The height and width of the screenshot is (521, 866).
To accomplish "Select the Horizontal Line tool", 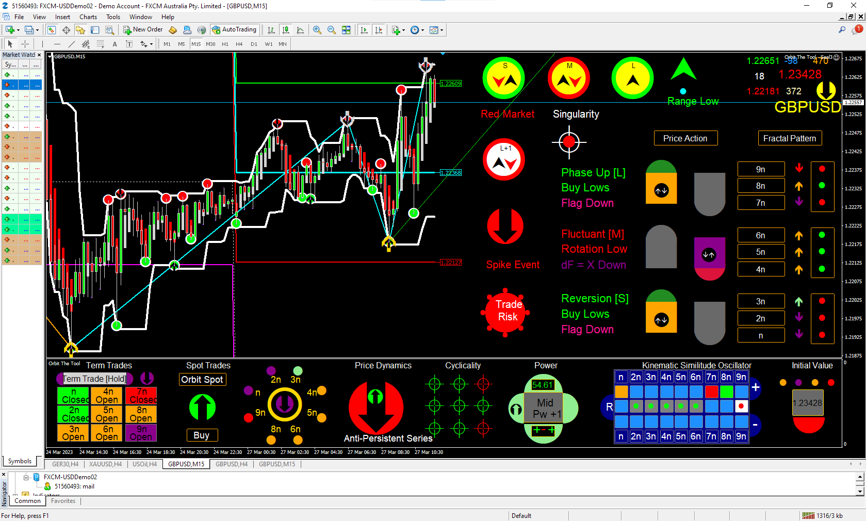I will pos(57,44).
